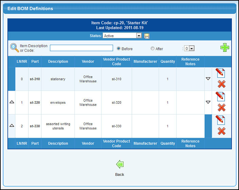
Task: Click Office Warehouse vendor in st-320 row
Action: [88, 103]
